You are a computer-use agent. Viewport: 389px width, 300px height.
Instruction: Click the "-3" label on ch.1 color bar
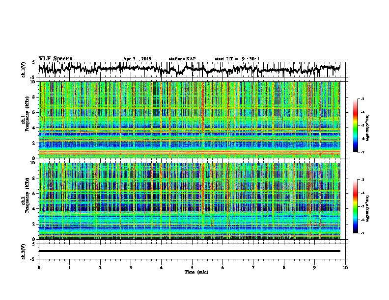point(362,99)
